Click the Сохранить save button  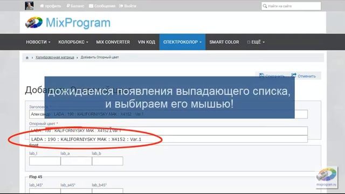[272, 76]
